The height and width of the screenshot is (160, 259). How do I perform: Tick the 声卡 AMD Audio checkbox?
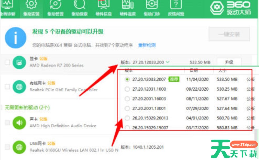tap(7, 123)
